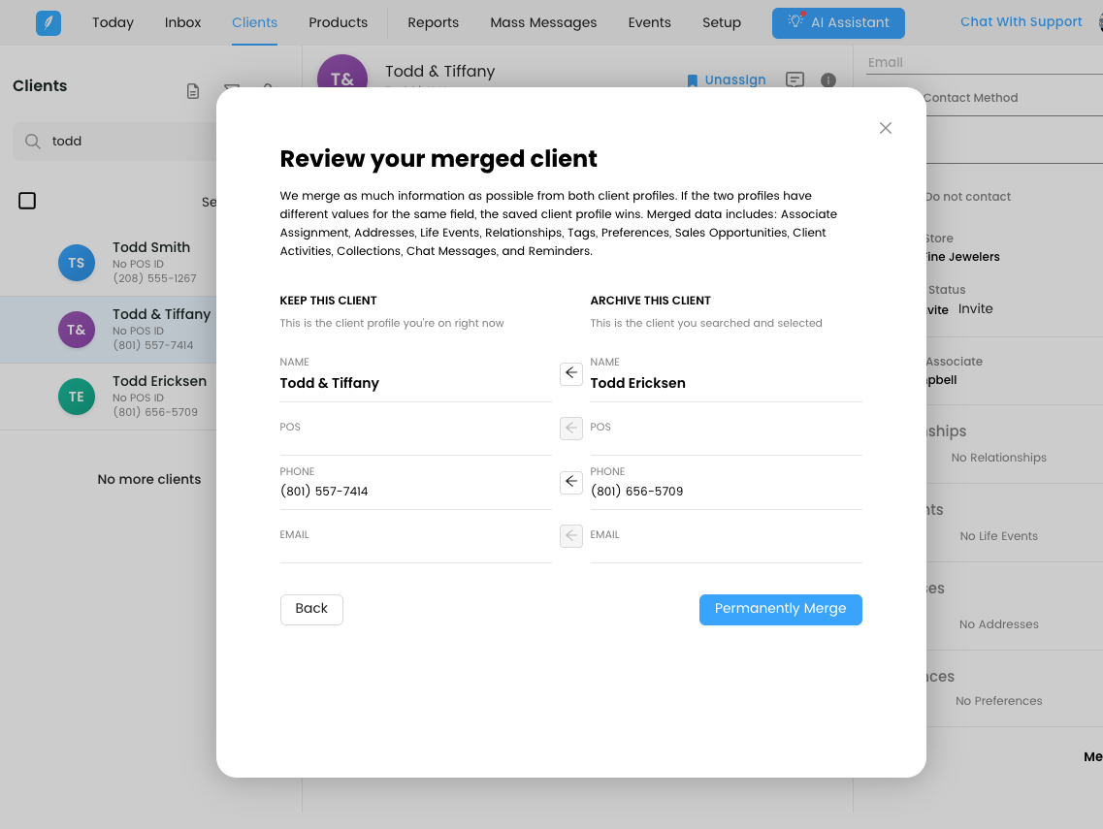Copy archived name Todd Ericksen to kept client
Screen dimensions: 1103x829
coord(571,373)
